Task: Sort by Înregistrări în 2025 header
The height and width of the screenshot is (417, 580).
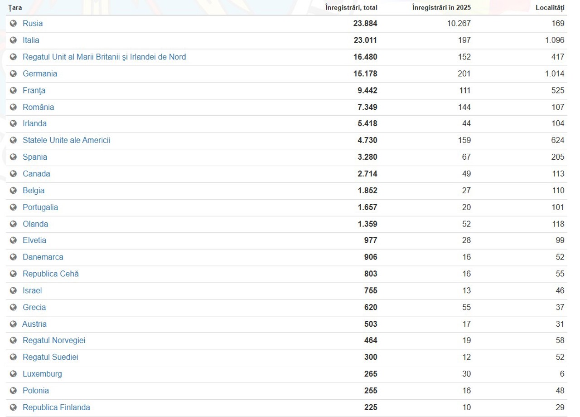Action: [x=441, y=8]
